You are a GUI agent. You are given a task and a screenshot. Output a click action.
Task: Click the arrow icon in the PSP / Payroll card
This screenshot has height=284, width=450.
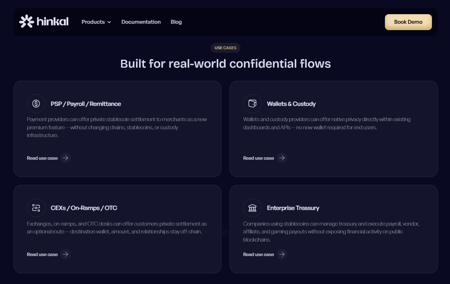tap(65, 158)
